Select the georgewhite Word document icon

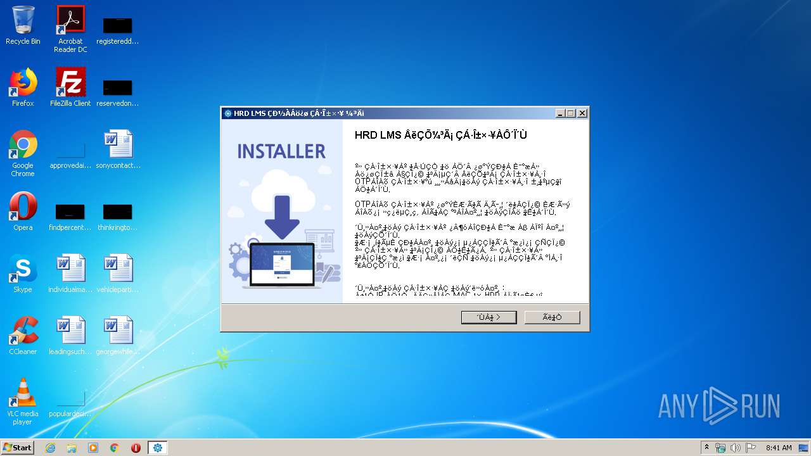[118, 336]
